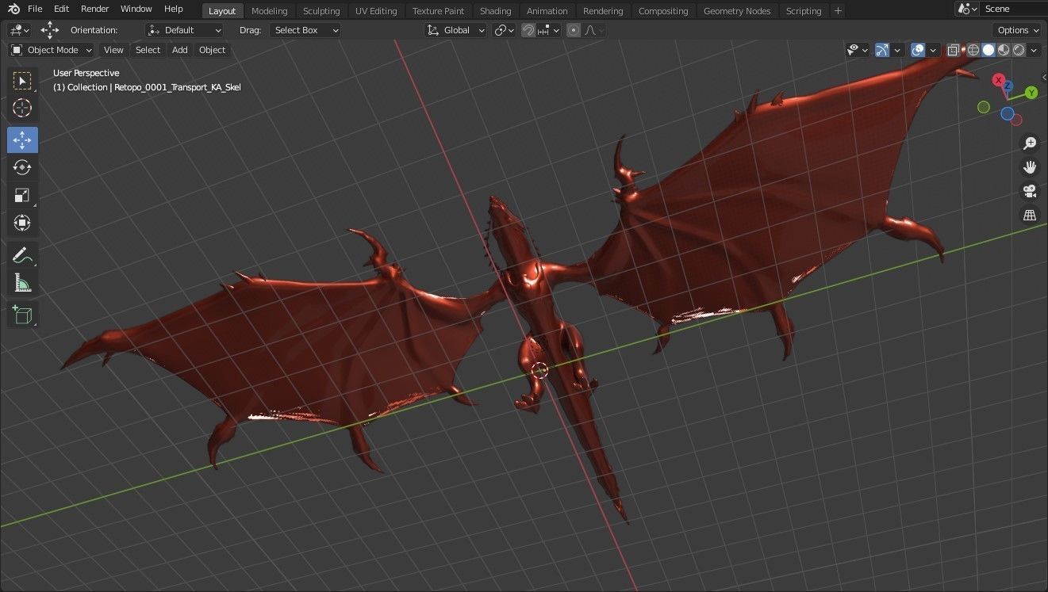Switch to Geometry Nodes workspace tab

737,11
